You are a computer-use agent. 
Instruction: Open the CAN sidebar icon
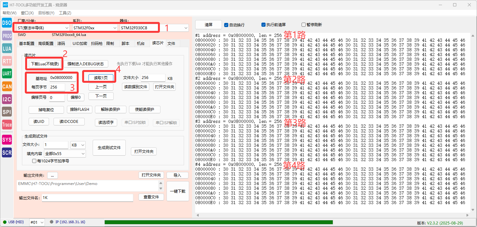click(x=7, y=86)
